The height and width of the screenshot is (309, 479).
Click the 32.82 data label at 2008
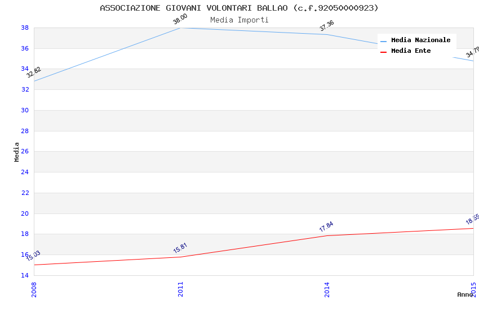[34, 72]
